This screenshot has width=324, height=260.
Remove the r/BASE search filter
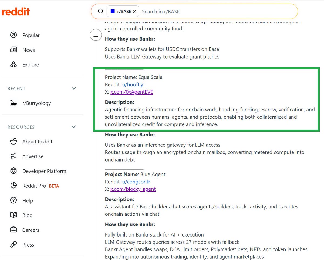coord(135,11)
